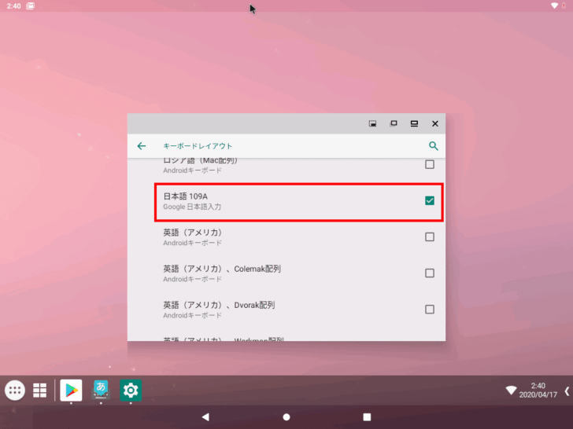Collapse tray with the chevron arrow
Screen dimensions: 573x429
click(x=567, y=391)
